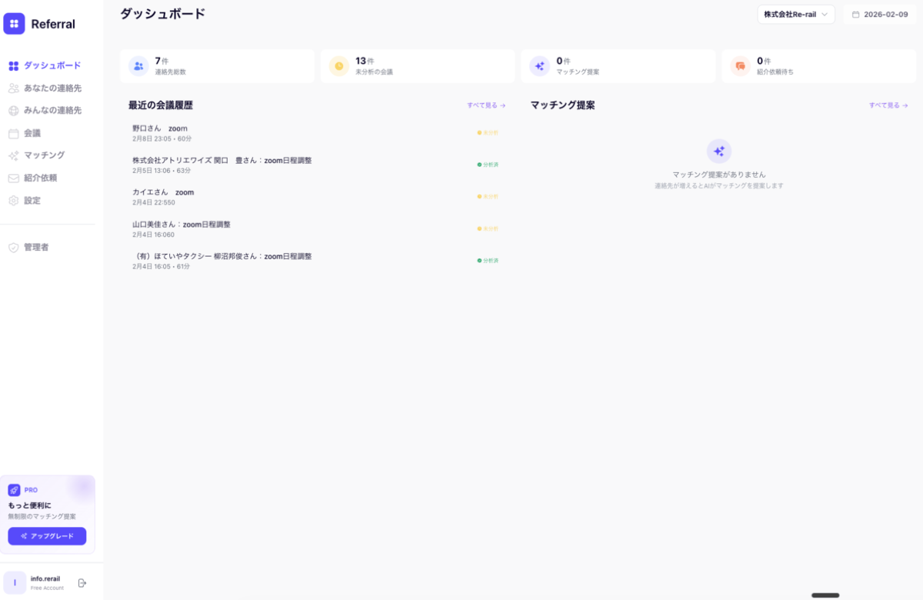Switch to the マッチング提案 panel's すべて見る view
The image size is (923, 600).
point(888,105)
